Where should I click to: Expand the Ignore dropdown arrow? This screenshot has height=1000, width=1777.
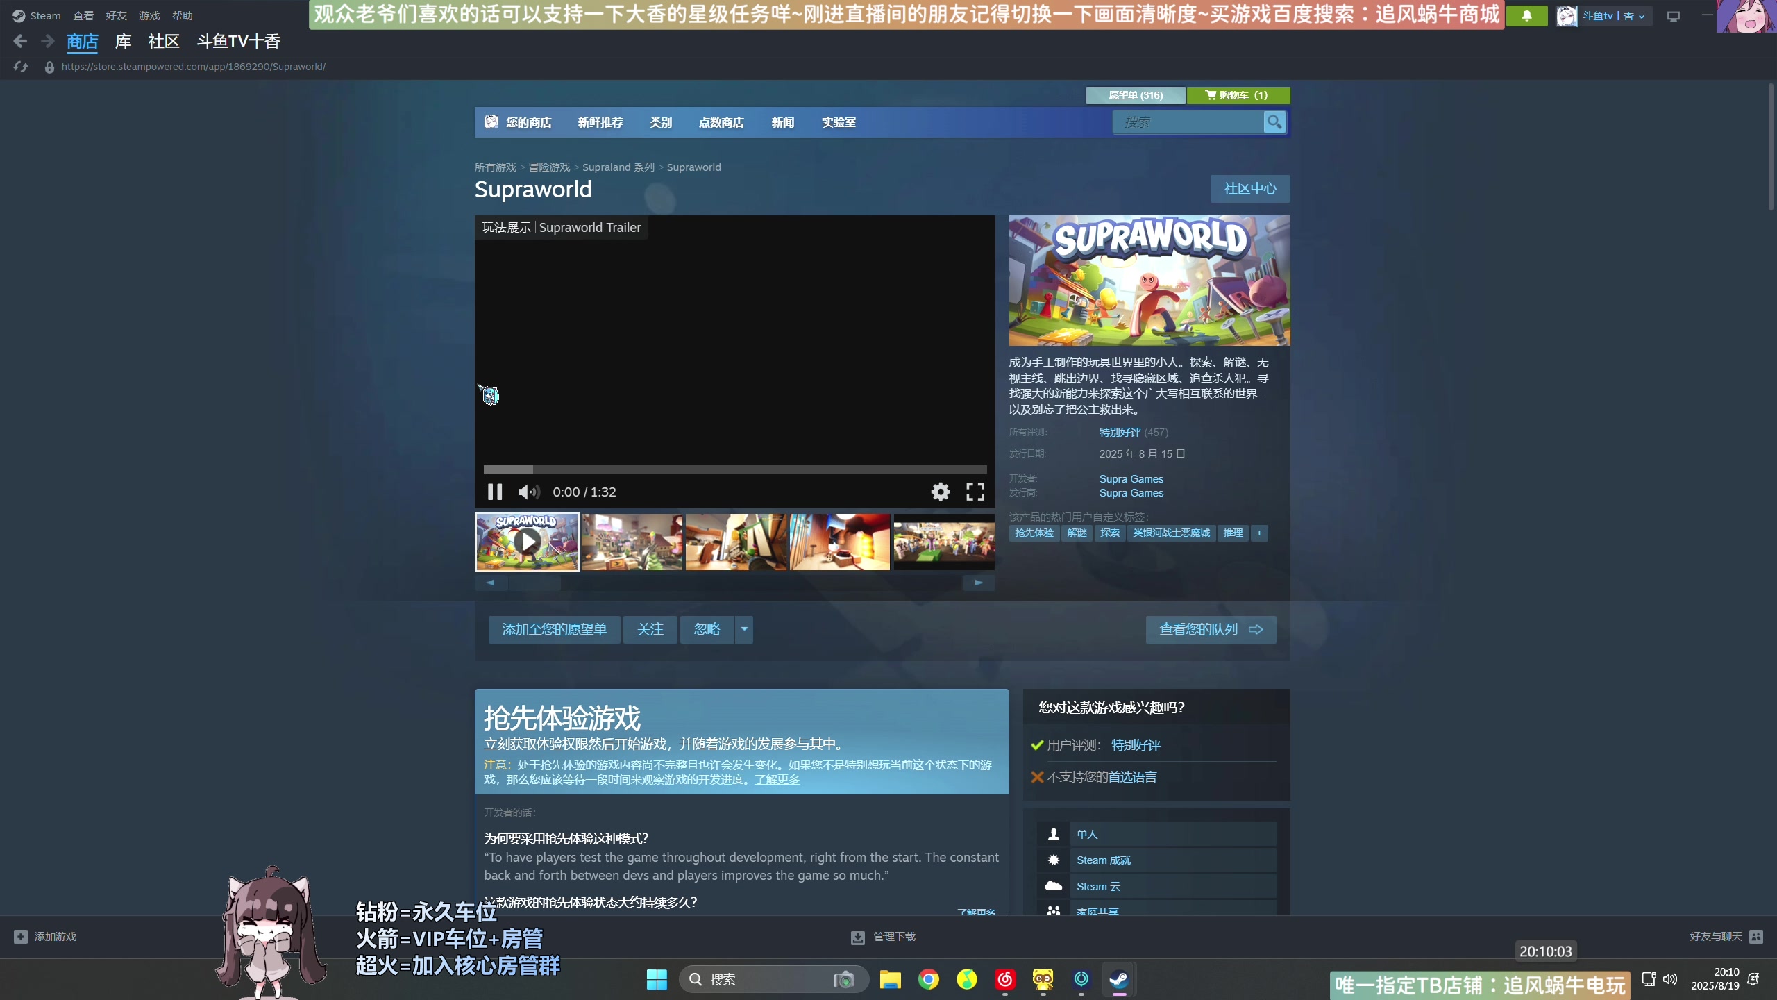tap(743, 629)
